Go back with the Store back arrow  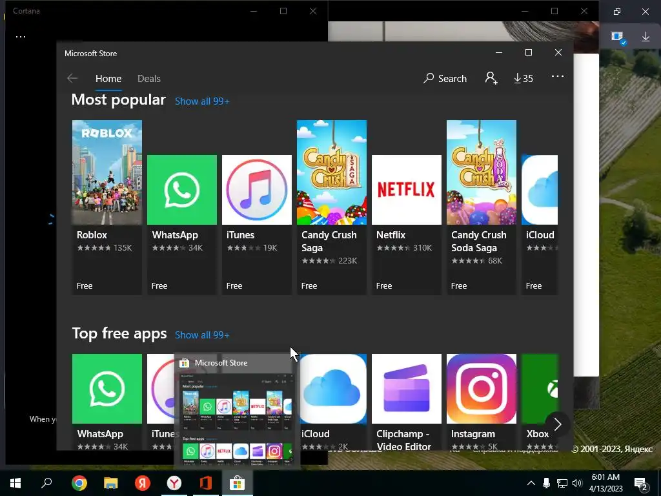coord(72,78)
